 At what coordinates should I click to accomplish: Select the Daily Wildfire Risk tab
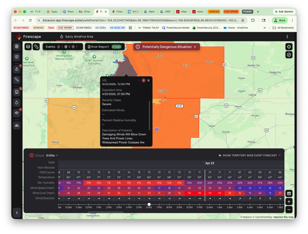point(77,37)
